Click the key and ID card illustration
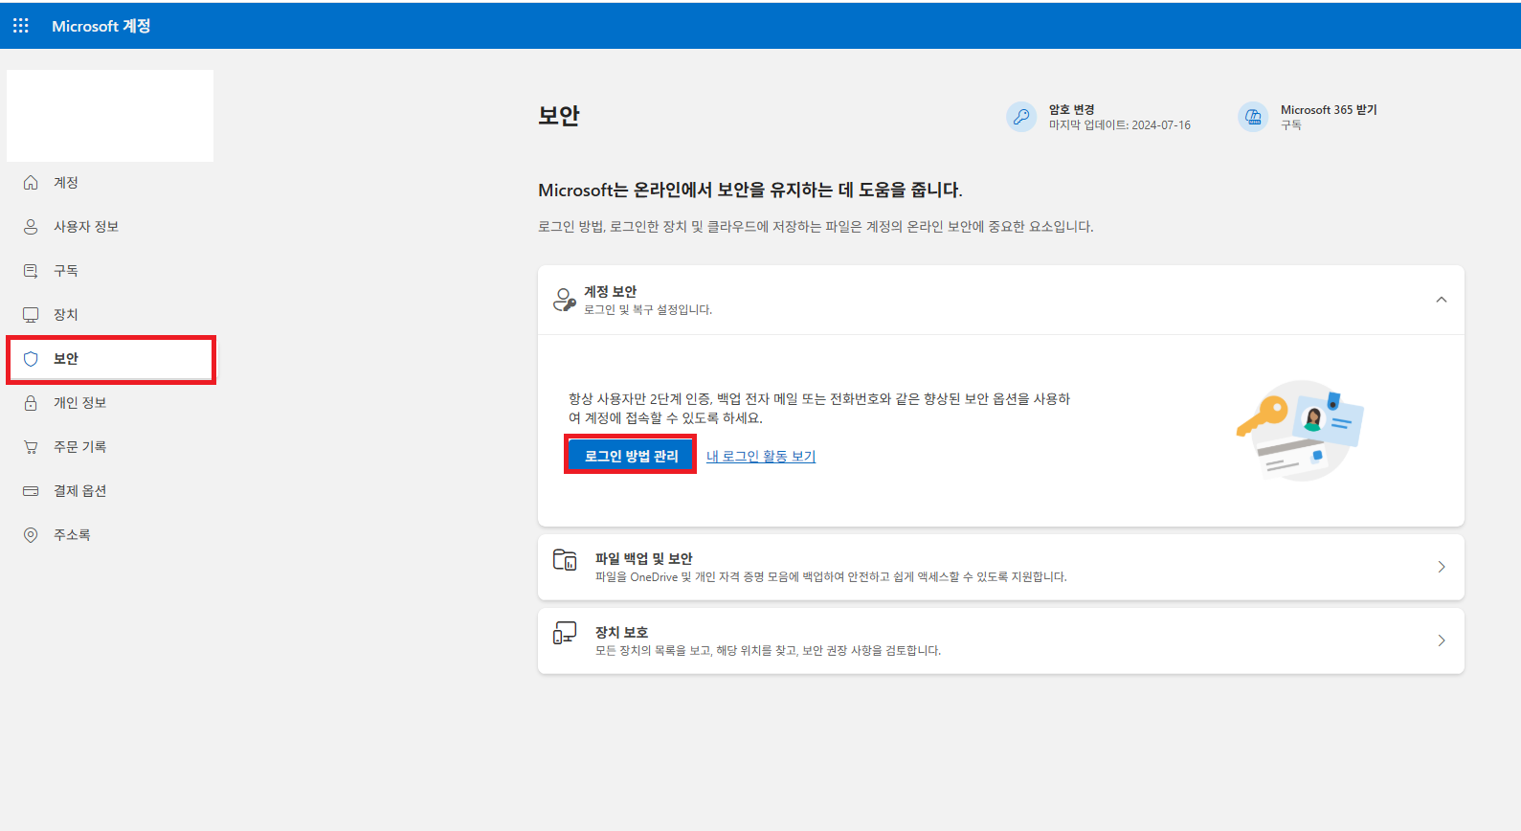Image resolution: width=1521 pixels, height=831 pixels. coord(1300,430)
